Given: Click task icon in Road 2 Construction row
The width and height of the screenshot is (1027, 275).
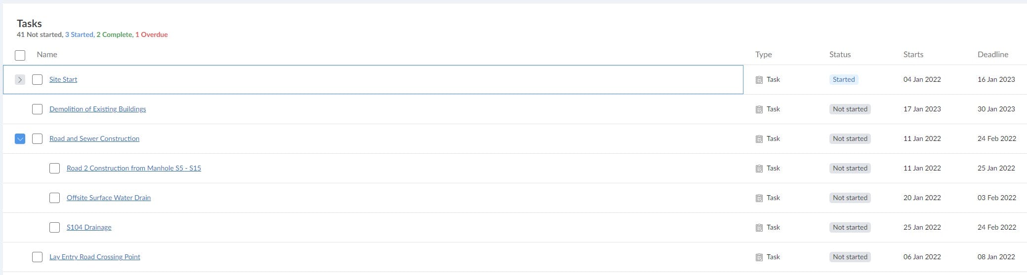Looking at the screenshot, I should pyautogui.click(x=759, y=169).
